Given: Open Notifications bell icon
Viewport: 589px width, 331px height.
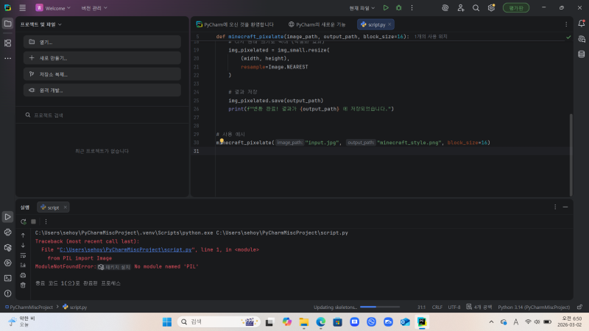Looking at the screenshot, I should click(x=582, y=24).
